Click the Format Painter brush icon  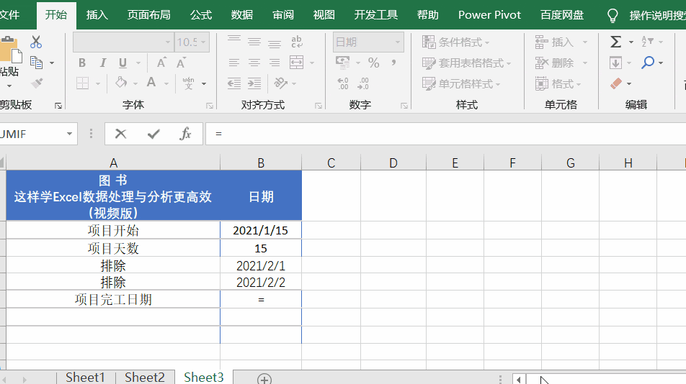[37, 83]
